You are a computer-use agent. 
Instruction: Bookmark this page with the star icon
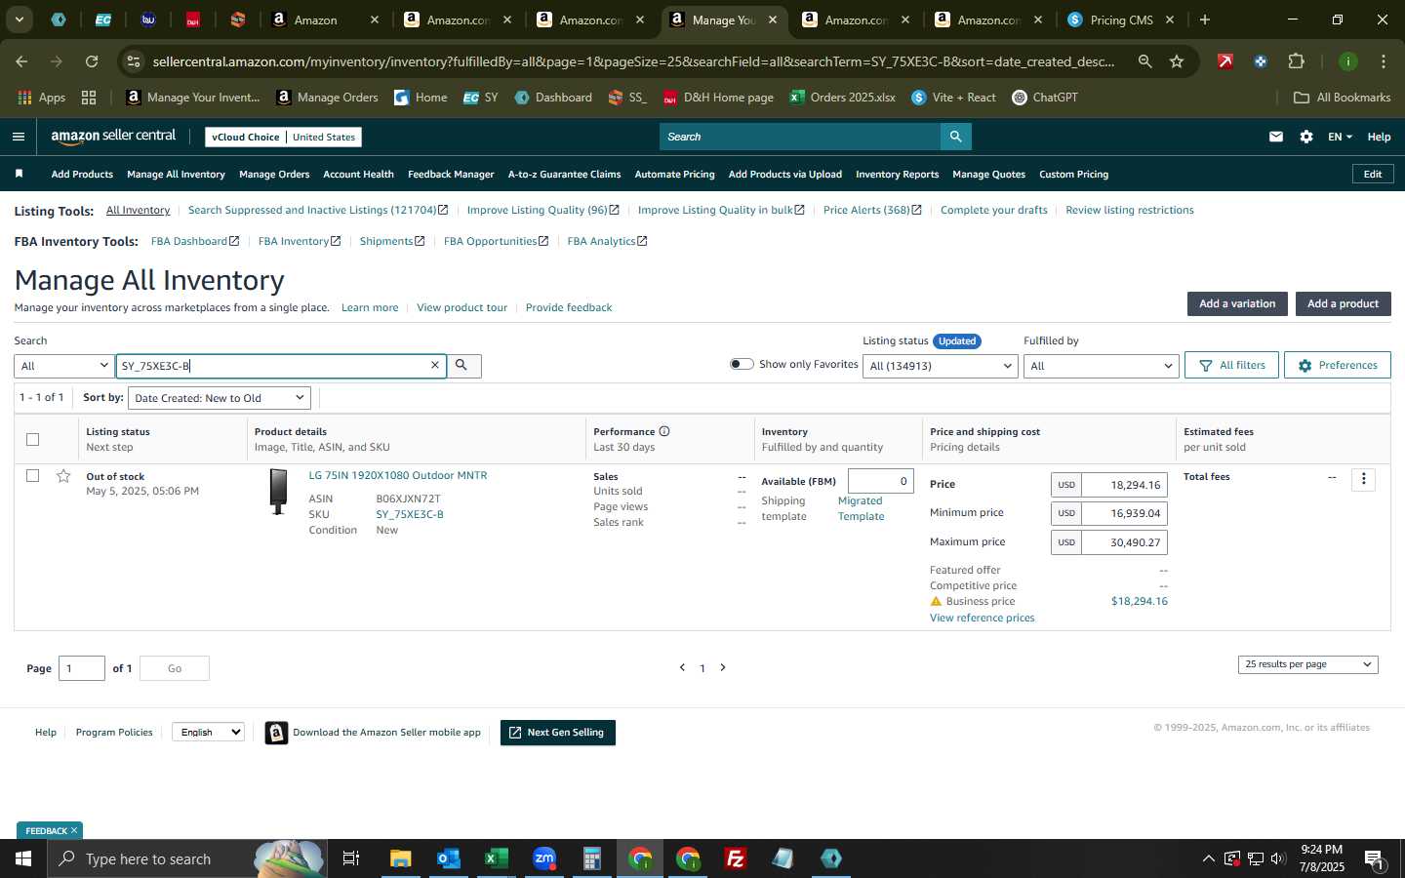click(x=1177, y=61)
